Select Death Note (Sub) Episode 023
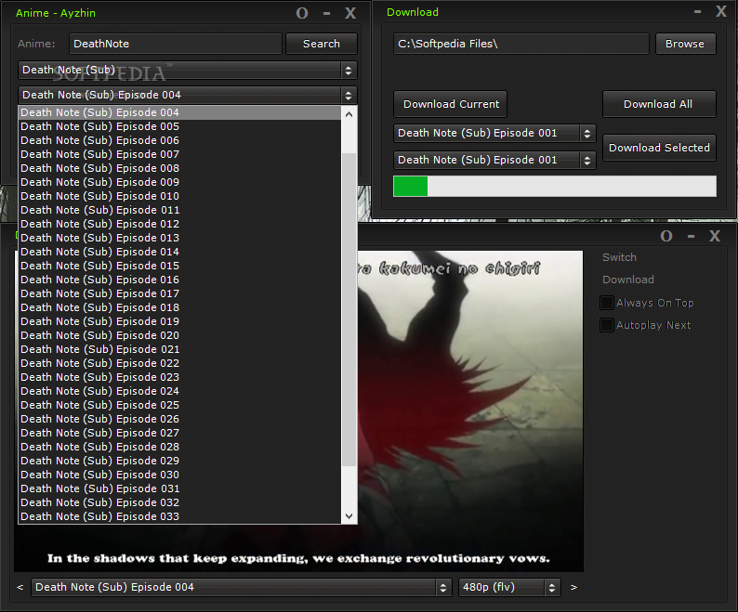This screenshot has height=612, width=738. [179, 377]
